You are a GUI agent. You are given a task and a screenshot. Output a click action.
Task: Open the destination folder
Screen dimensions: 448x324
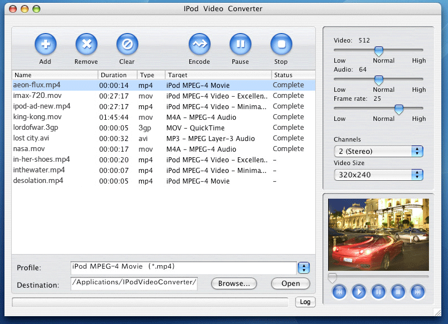pyautogui.click(x=290, y=284)
